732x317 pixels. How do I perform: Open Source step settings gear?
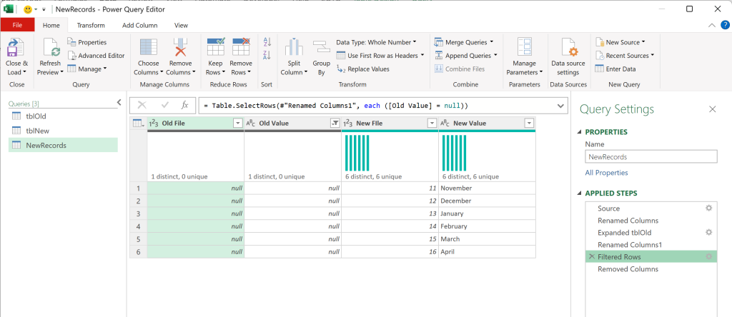click(708, 208)
